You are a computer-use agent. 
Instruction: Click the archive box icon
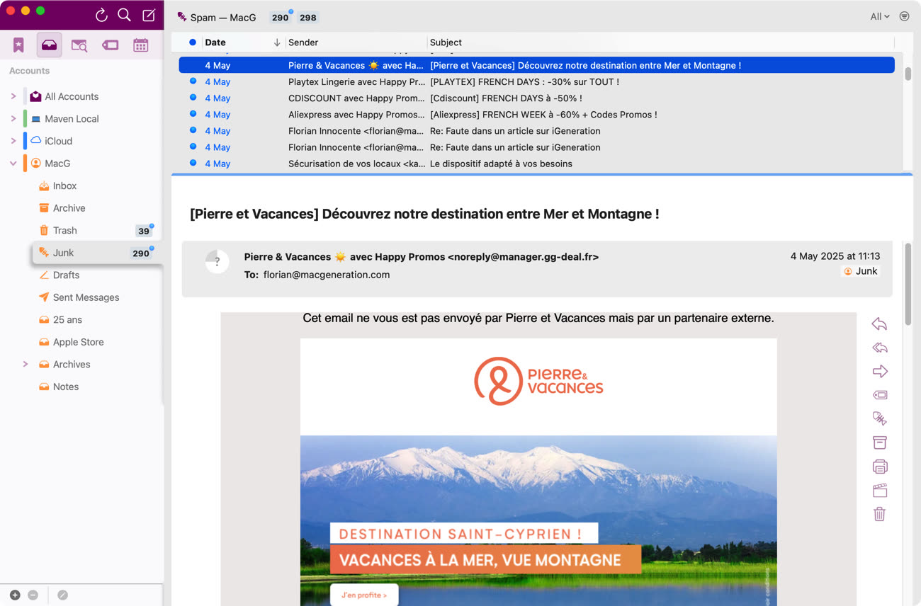879,442
